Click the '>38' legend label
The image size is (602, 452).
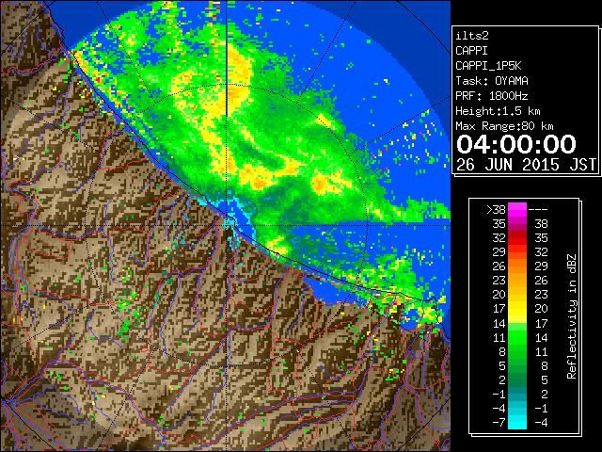(x=496, y=209)
